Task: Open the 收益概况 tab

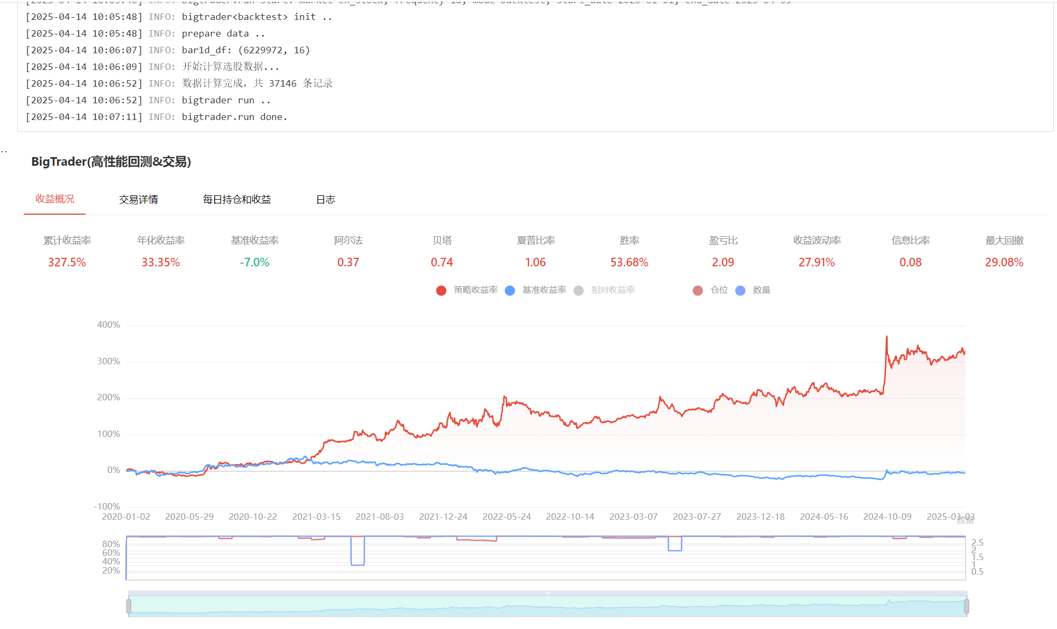Action: [55, 199]
